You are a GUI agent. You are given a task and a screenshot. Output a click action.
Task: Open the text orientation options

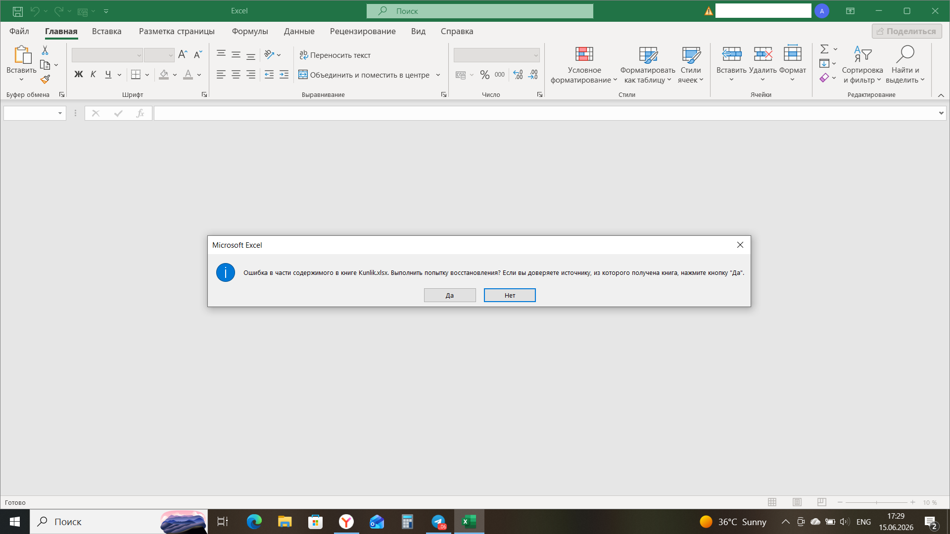pos(272,54)
